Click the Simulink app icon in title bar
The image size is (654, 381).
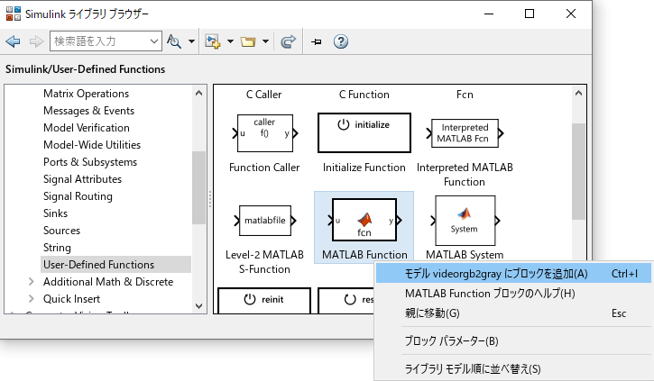(14, 14)
